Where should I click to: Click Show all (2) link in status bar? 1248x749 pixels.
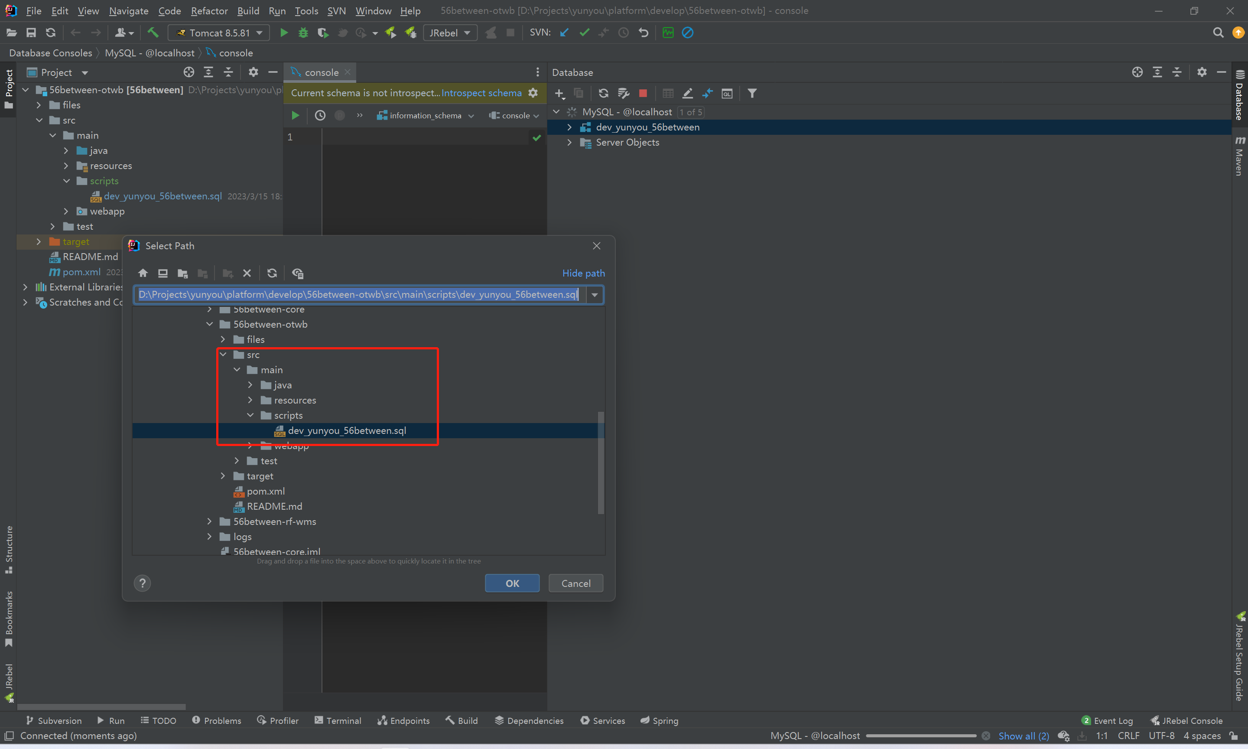(1024, 736)
